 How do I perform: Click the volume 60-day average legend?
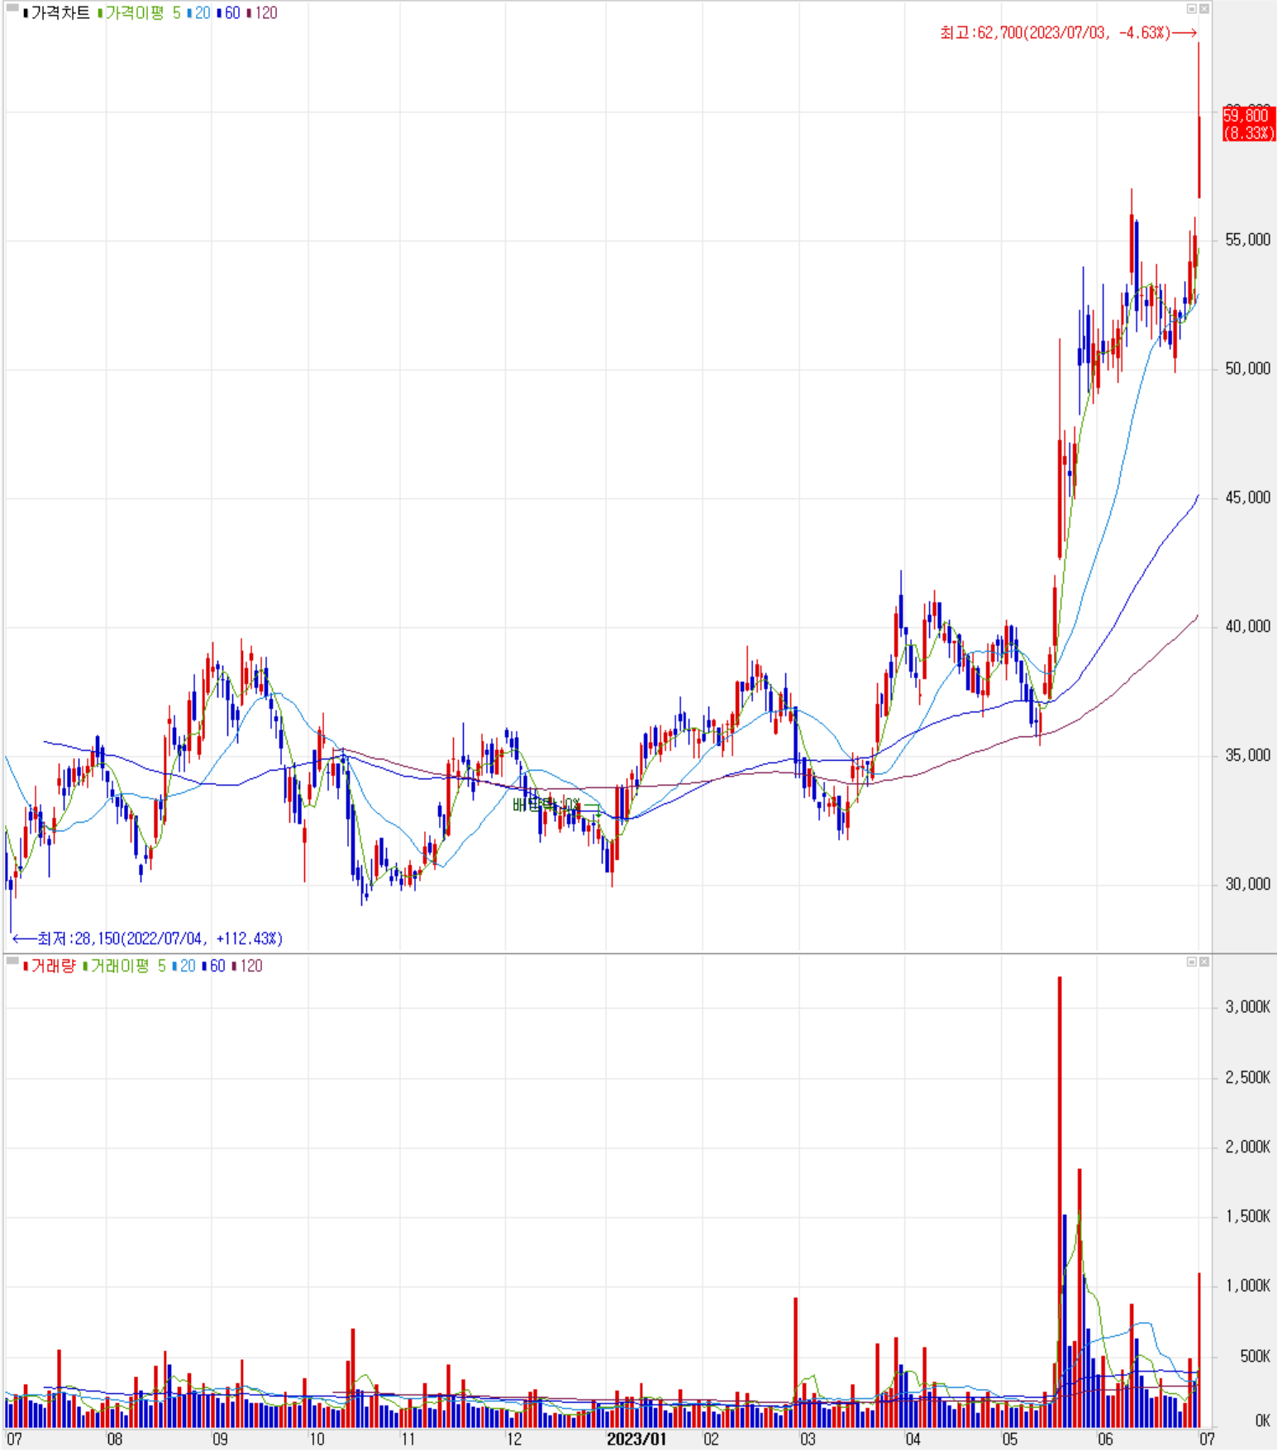[214, 966]
